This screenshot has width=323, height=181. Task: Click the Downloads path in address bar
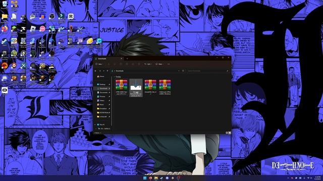[x=120, y=71]
